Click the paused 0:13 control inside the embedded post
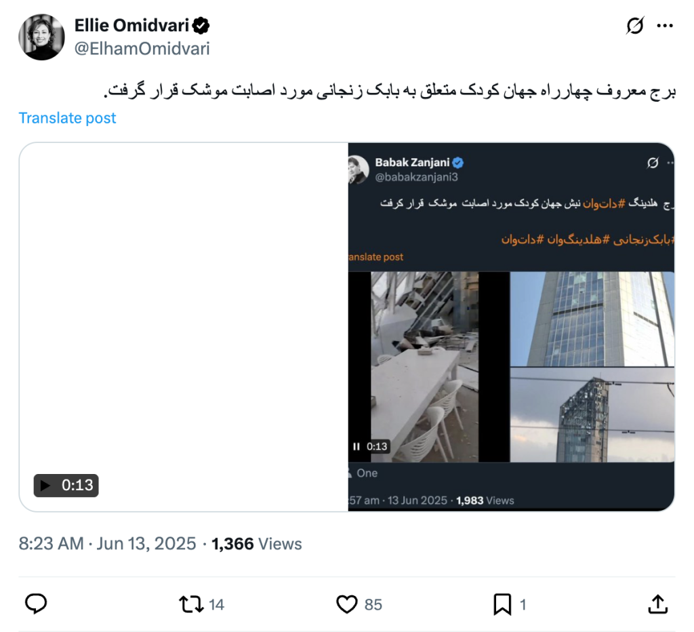694x632 pixels. click(x=370, y=446)
